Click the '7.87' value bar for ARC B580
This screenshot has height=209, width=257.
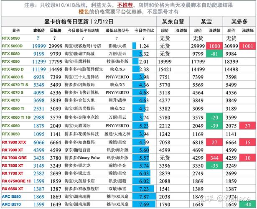click(x=144, y=196)
